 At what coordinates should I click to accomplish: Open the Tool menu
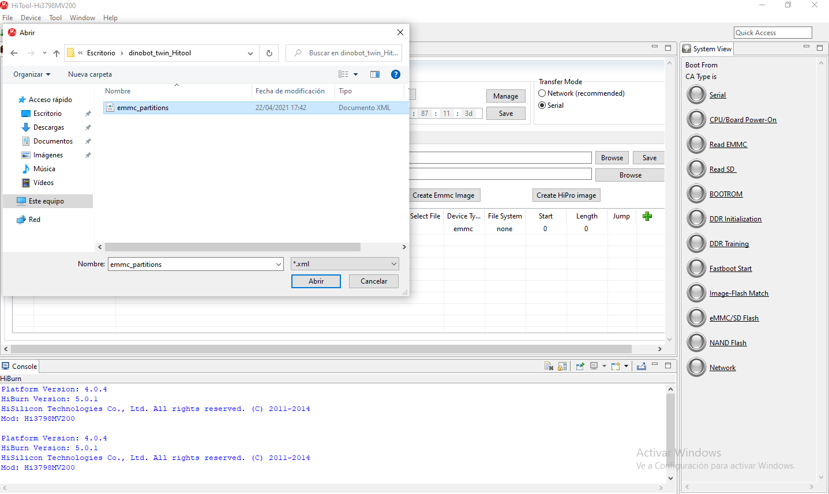[x=55, y=18]
